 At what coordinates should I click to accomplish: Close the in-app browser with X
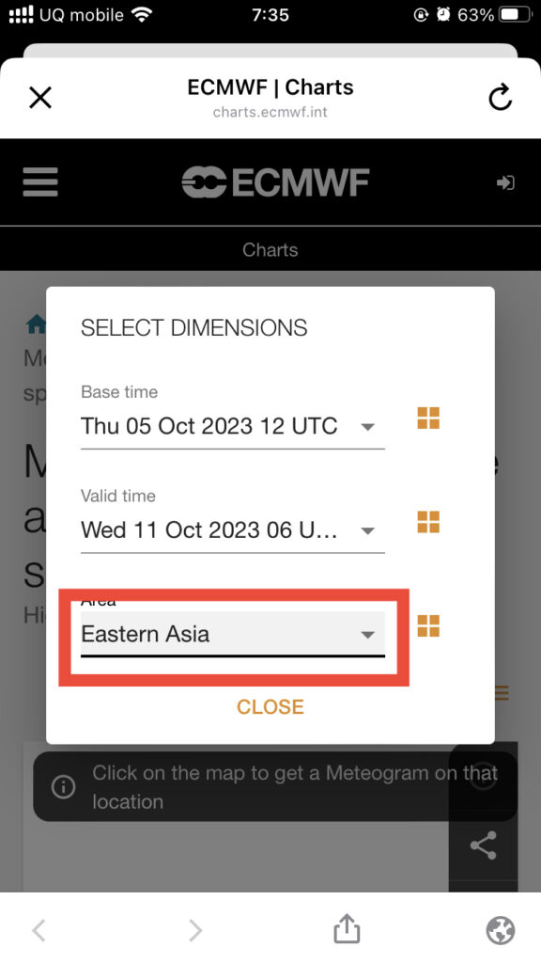(x=40, y=98)
